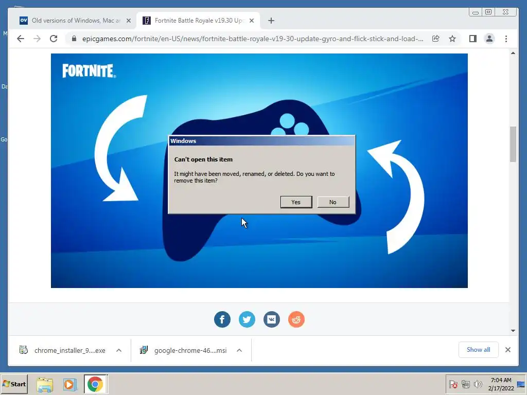
Task: Go back to previous page in Chrome
Action: (21, 39)
